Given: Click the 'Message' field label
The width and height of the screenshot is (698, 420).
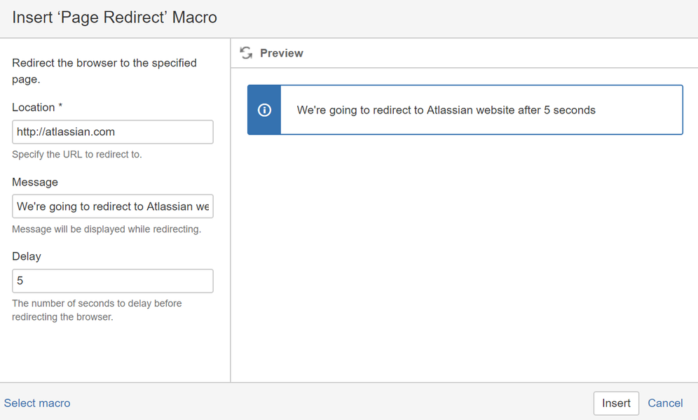Looking at the screenshot, I should [35, 182].
